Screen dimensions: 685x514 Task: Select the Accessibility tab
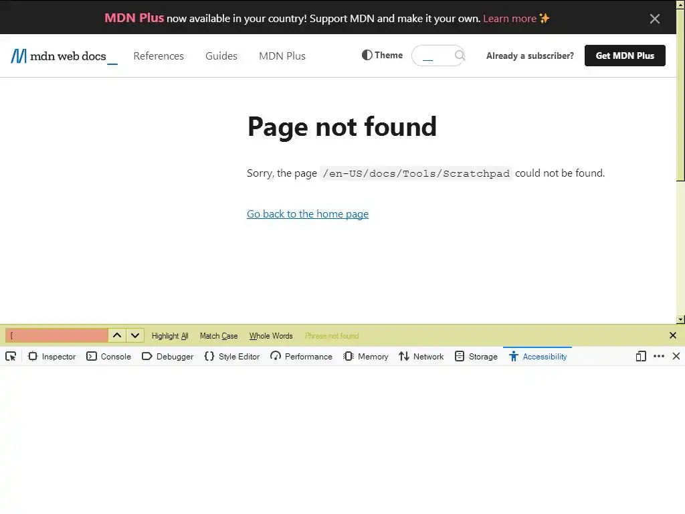(538, 357)
